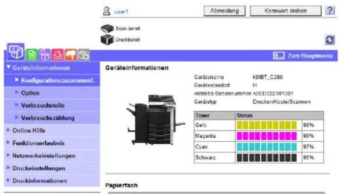Click the Gerätename label
The image size is (339, 194).
(209, 77)
